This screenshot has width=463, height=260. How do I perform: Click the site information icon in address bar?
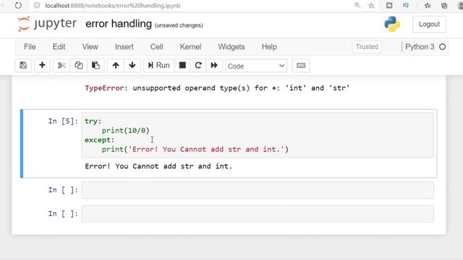coord(37,5)
